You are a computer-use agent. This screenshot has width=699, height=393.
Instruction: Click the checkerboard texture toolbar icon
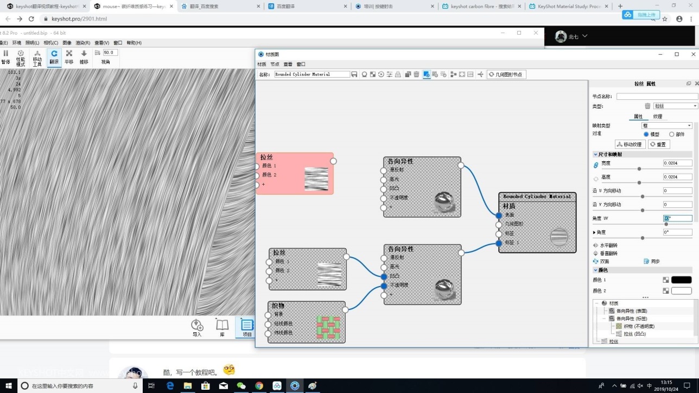pos(373,74)
